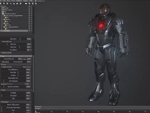Image resolution: width=150 pixels, height=113 pixels.
Task: Click the folder icon in scene toolbar
Action: [x=26, y=3]
